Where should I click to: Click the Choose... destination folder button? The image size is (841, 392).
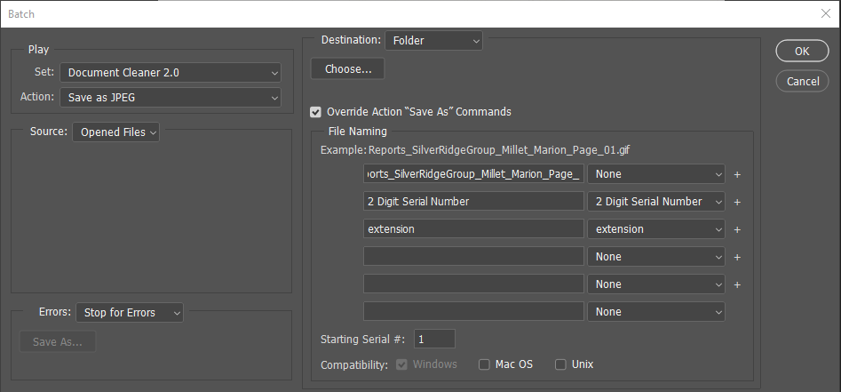[347, 68]
